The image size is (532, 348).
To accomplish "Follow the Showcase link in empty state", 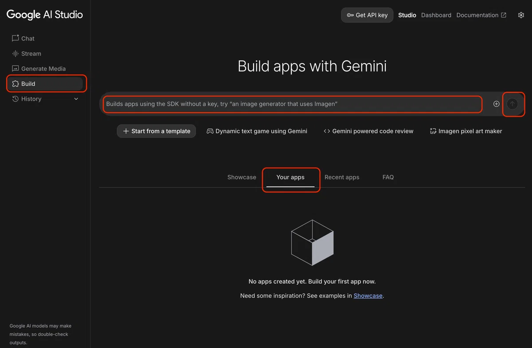I will click(368, 296).
